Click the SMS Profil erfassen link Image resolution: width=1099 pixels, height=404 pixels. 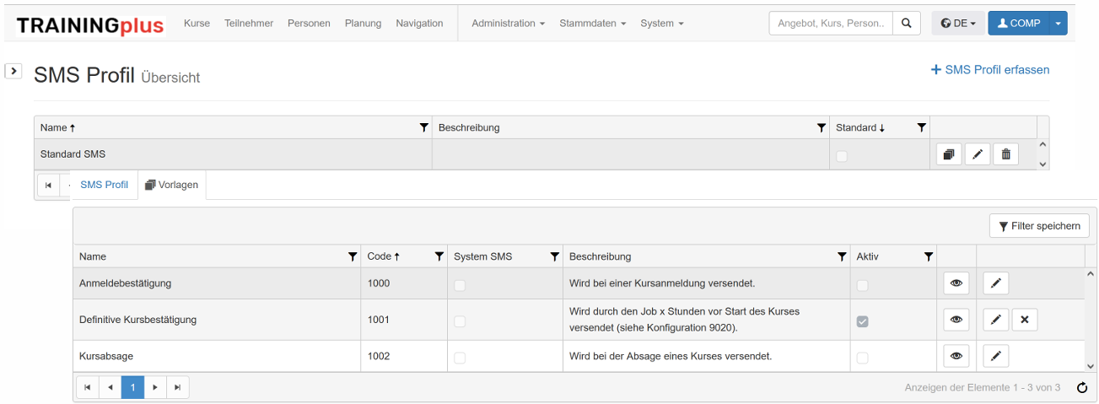[x=990, y=70]
